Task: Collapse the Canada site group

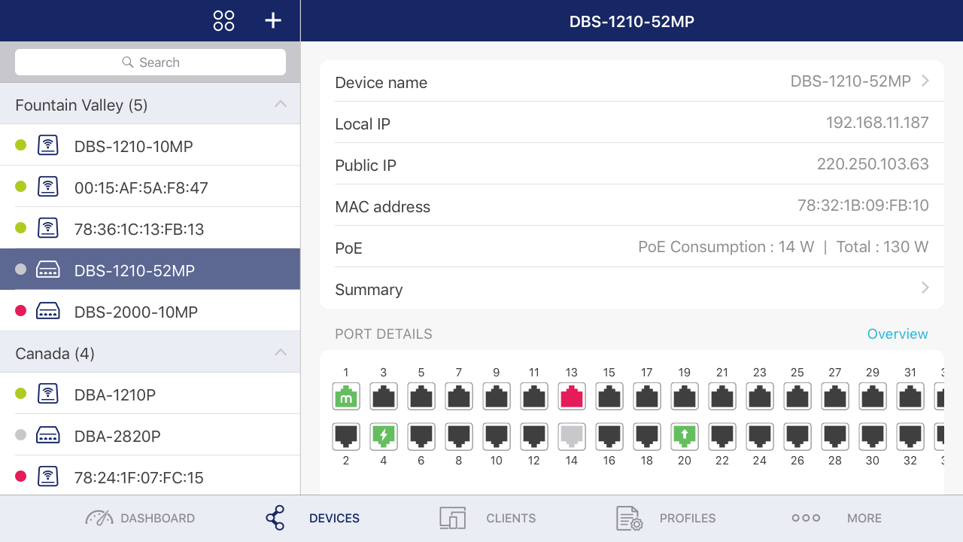Action: coord(281,352)
